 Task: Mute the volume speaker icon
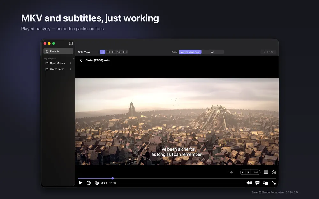tap(249, 183)
